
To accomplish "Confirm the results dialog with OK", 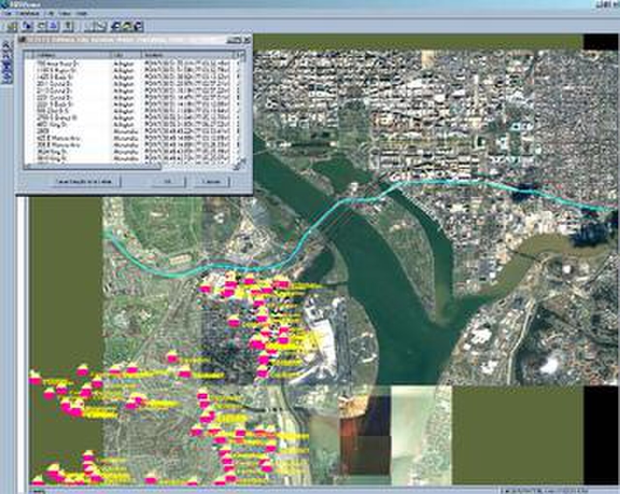I will pyautogui.click(x=168, y=182).
